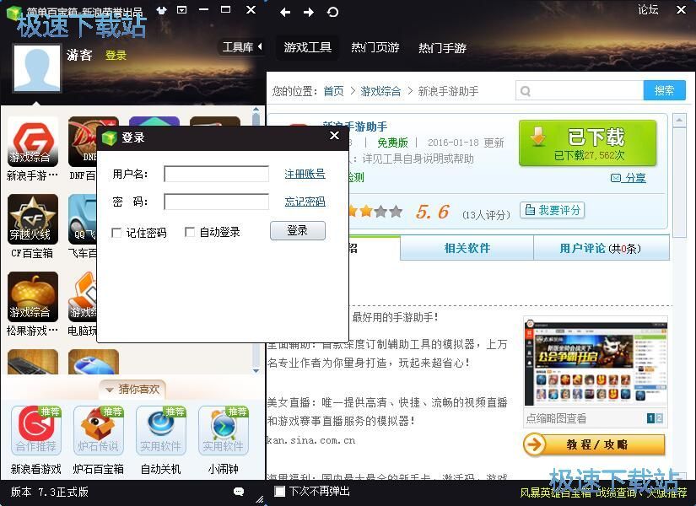Viewport: 696px width, 506px height.
Task: Click the 搜索 button
Action: 664,90
